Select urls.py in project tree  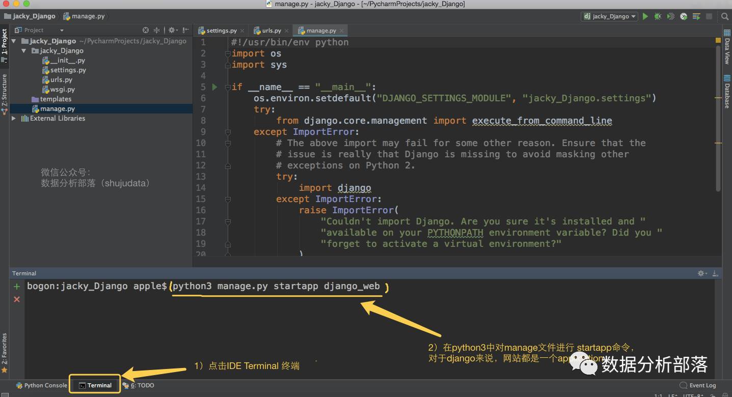click(58, 79)
